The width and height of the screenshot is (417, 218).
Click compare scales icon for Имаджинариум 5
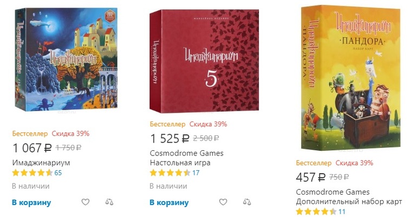coord(247,202)
